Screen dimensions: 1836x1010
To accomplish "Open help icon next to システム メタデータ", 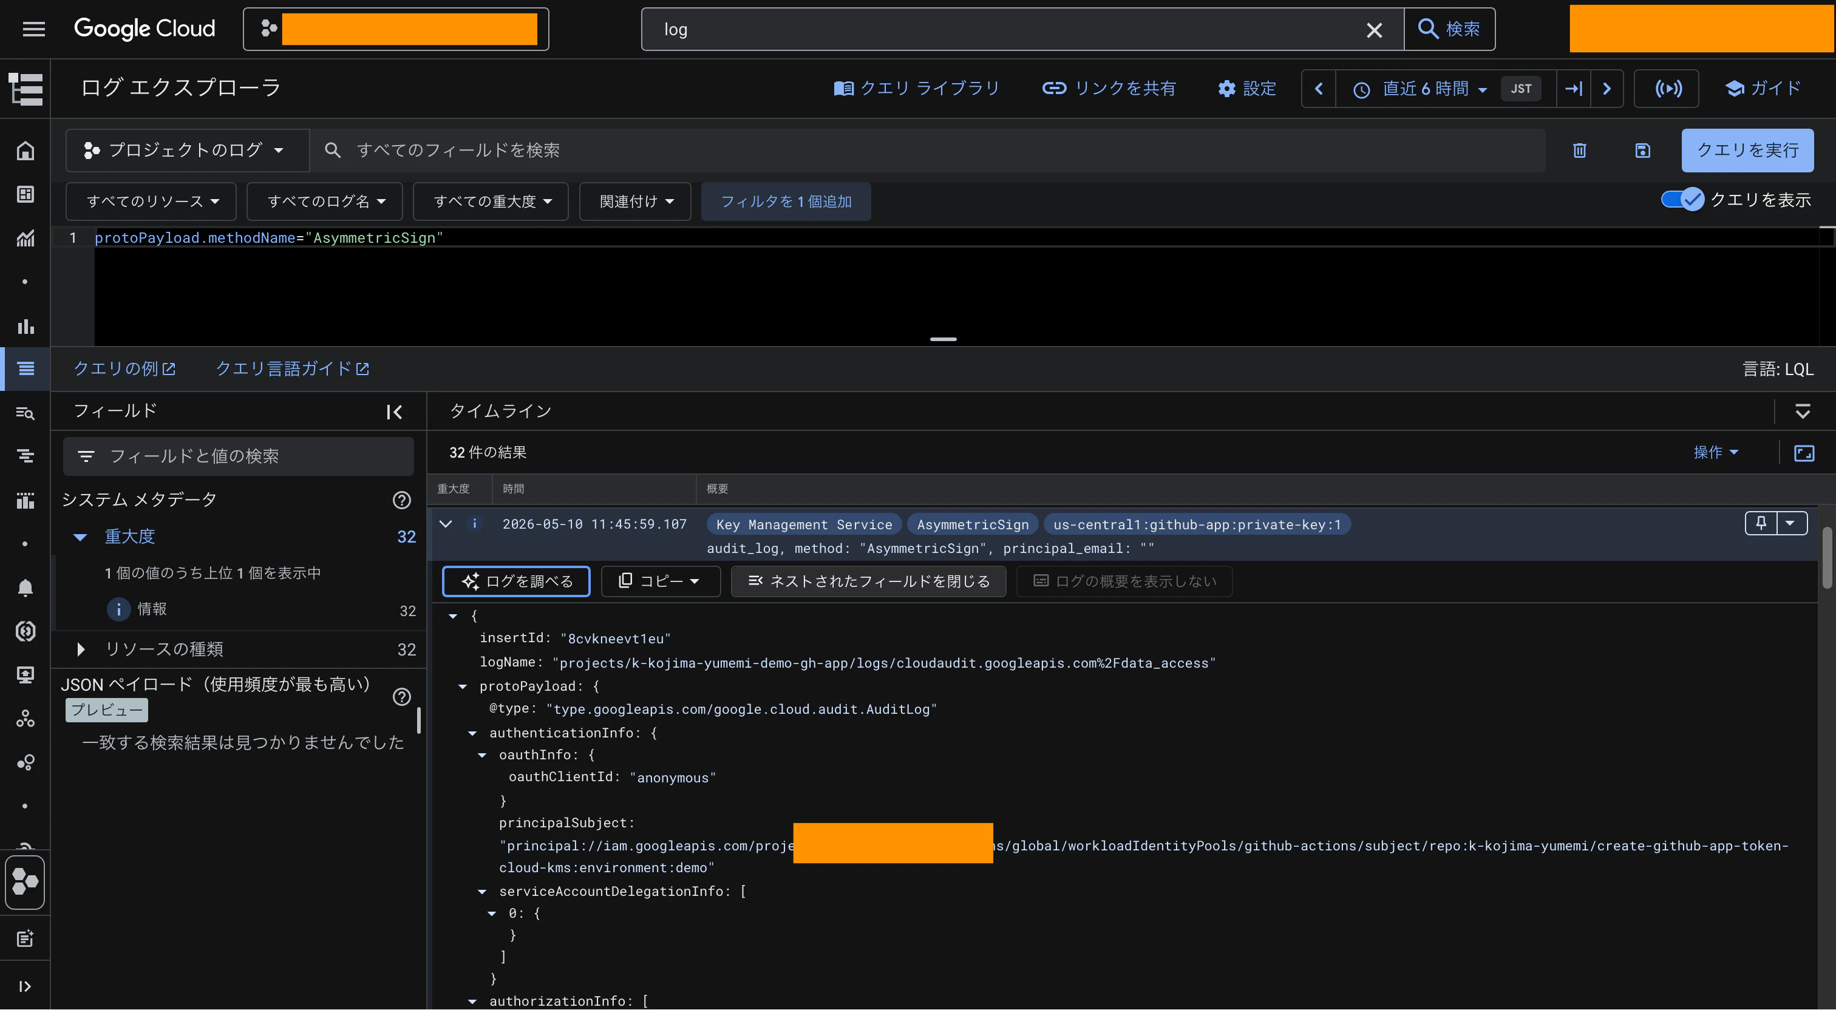I will (402, 500).
